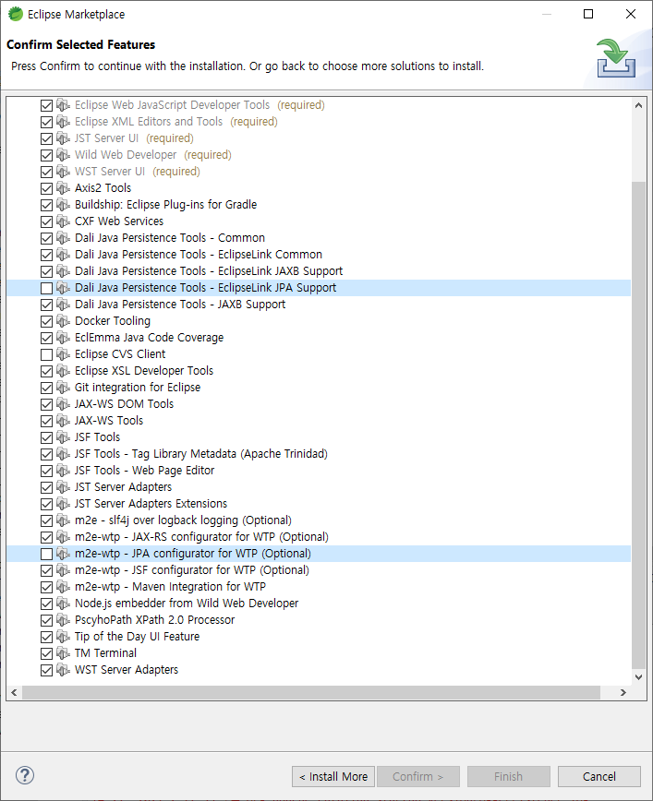The image size is (653, 801).
Task: Uncheck Git integration for Eclipse checkbox
Action: [46, 388]
